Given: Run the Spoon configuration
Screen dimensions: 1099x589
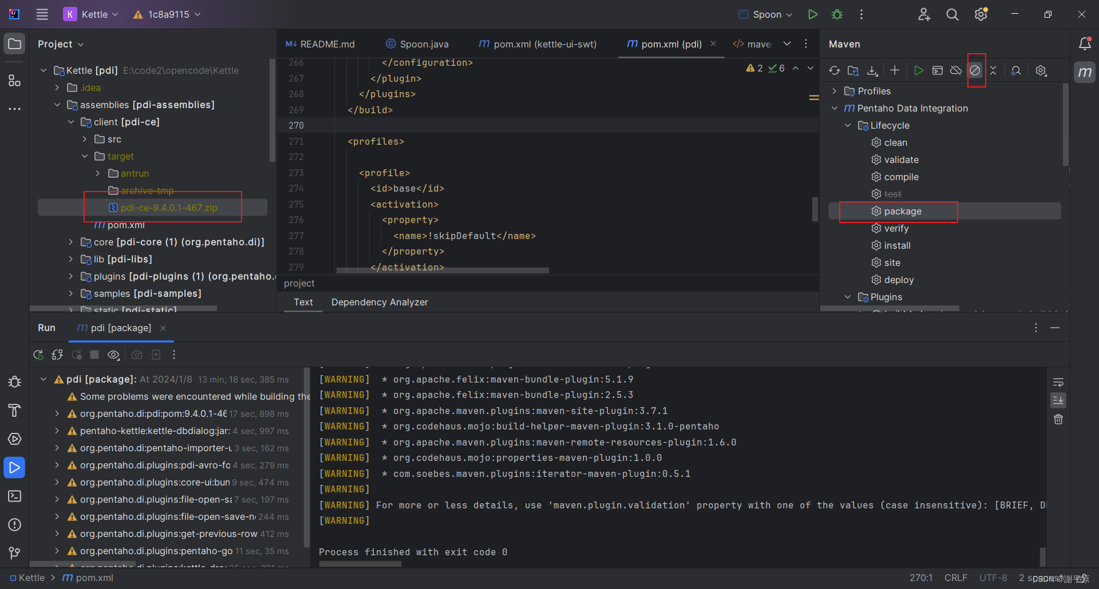Looking at the screenshot, I should [x=812, y=14].
